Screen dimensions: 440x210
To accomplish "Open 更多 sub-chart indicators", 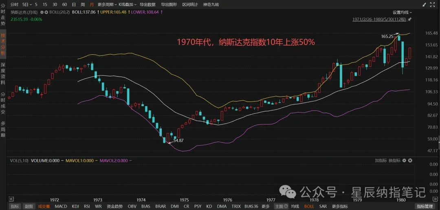I will point(266,206).
